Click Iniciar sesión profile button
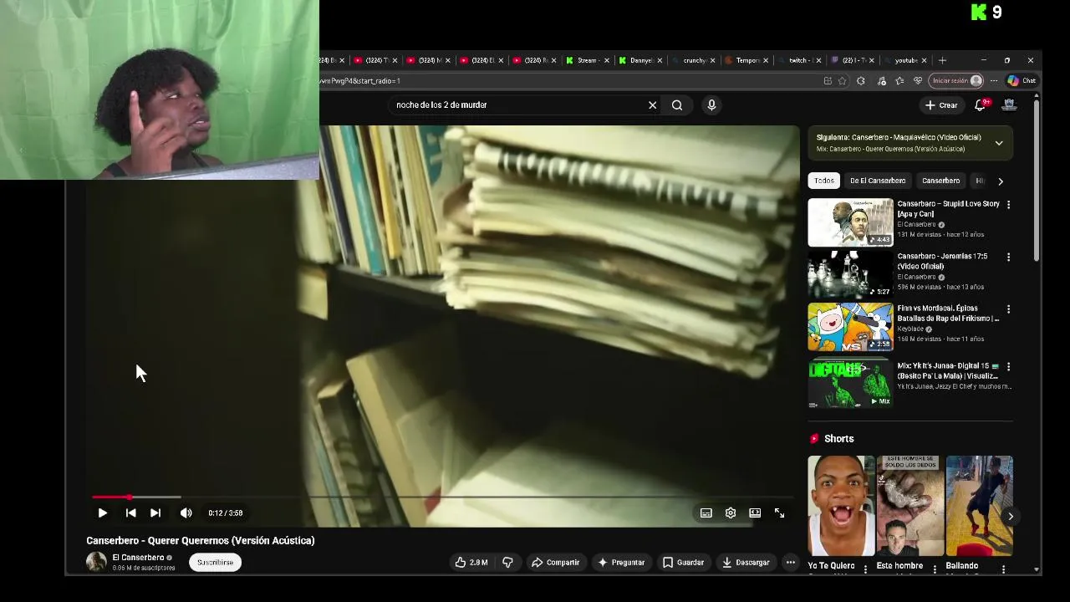Viewport: 1070px width, 602px height. tap(957, 81)
